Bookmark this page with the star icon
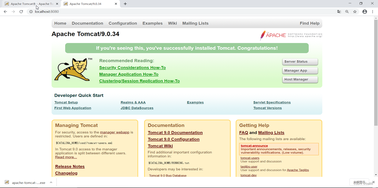The width and height of the screenshot is (378, 188). coord(355,12)
